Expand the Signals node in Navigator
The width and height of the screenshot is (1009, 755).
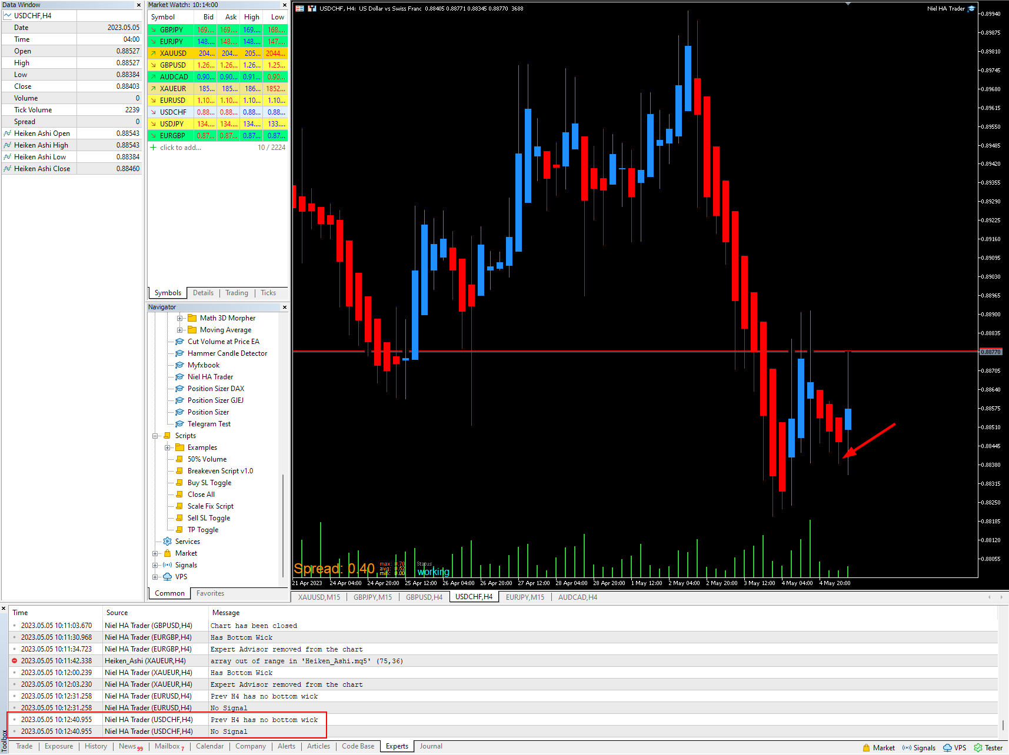coord(155,565)
